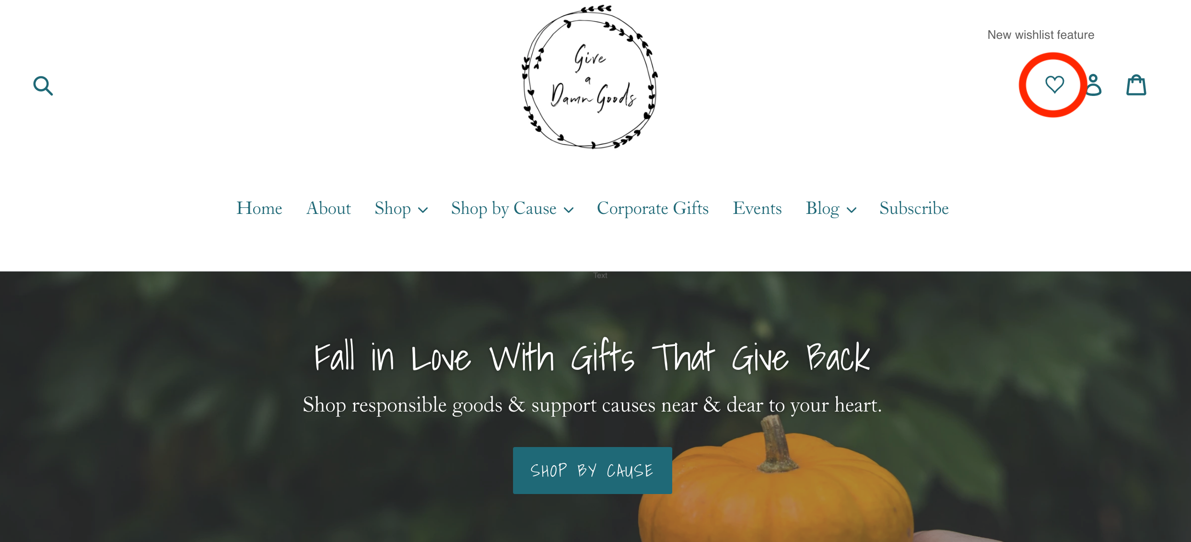Open the search magnifier icon

43,86
